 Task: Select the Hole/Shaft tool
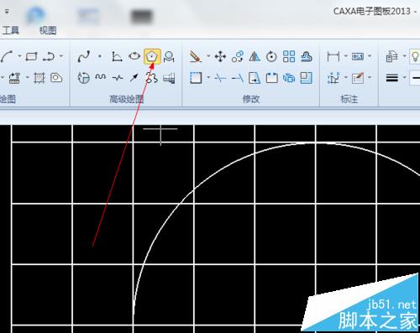click(x=169, y=78)
